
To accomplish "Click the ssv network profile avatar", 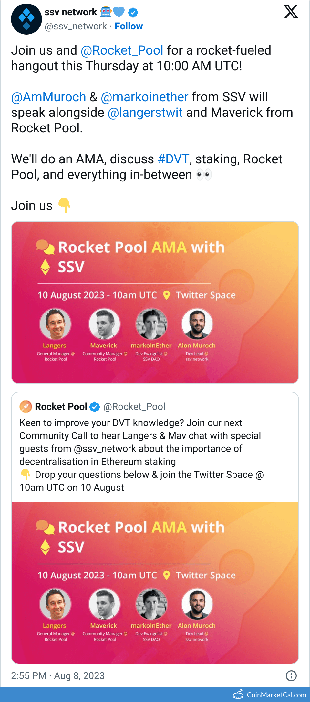I will 26,19.
